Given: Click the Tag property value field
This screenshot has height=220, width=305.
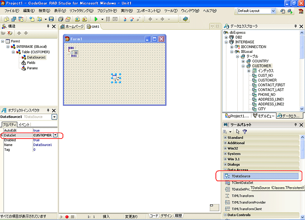Looking at the screenshot, I should click(45, 150).
